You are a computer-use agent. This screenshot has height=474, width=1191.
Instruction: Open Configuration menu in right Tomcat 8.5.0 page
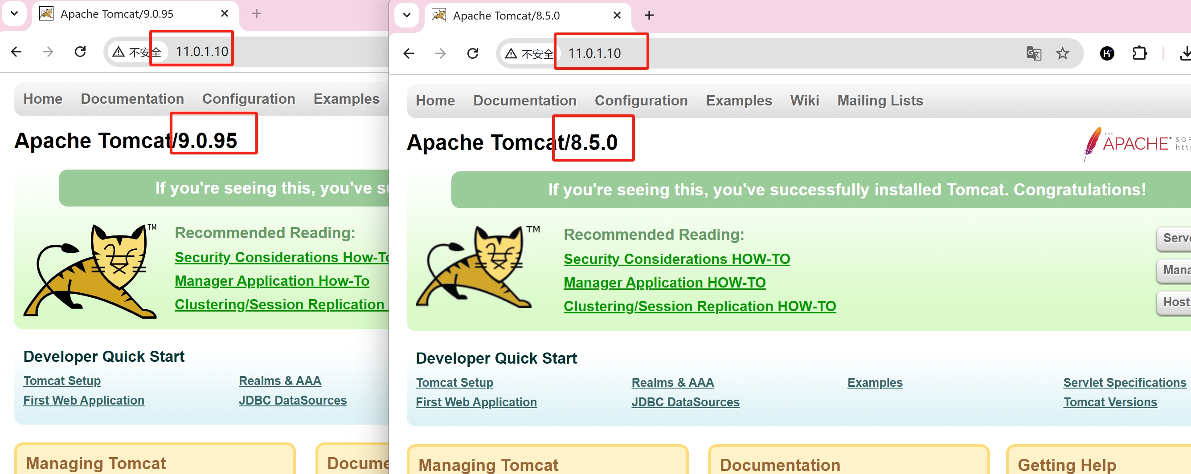point(641,101)
